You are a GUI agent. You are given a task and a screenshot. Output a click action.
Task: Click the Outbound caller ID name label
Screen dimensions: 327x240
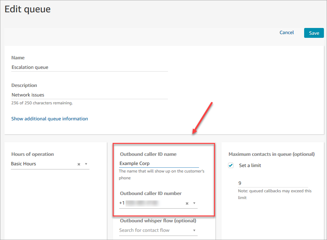(x=148, y=154)
